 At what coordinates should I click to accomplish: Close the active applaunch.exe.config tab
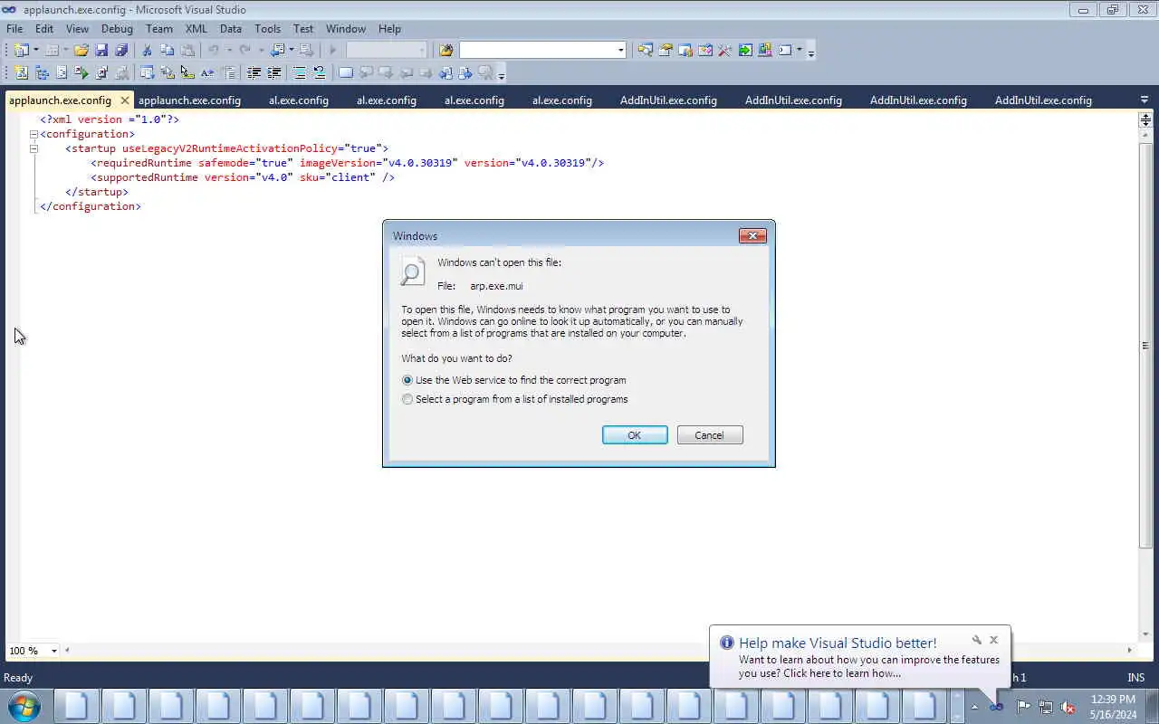[125, 100]
